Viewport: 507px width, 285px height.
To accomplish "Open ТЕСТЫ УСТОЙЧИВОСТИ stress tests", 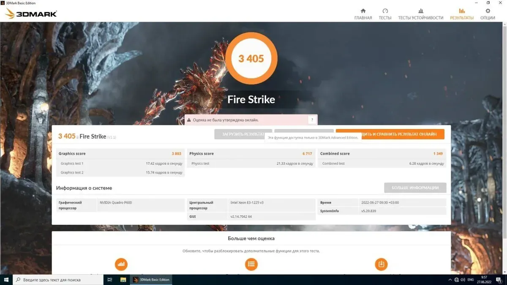I will 420,14.
